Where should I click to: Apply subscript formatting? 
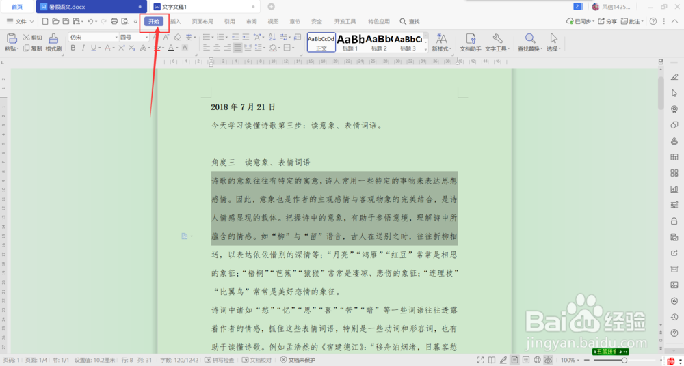pos(132,48)
